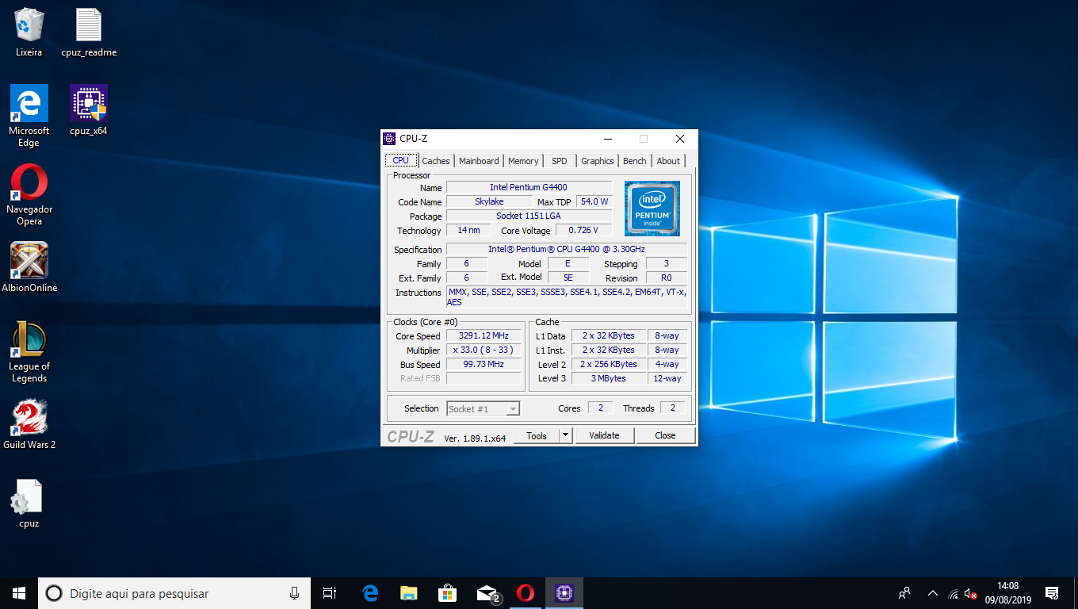Viewport: 1078px width, 609px height.
Task: Click the Validate button
Action: pos(604,435)
